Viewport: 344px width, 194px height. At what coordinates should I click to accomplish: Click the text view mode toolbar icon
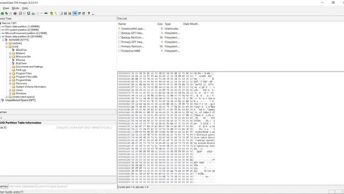[79, 13]
